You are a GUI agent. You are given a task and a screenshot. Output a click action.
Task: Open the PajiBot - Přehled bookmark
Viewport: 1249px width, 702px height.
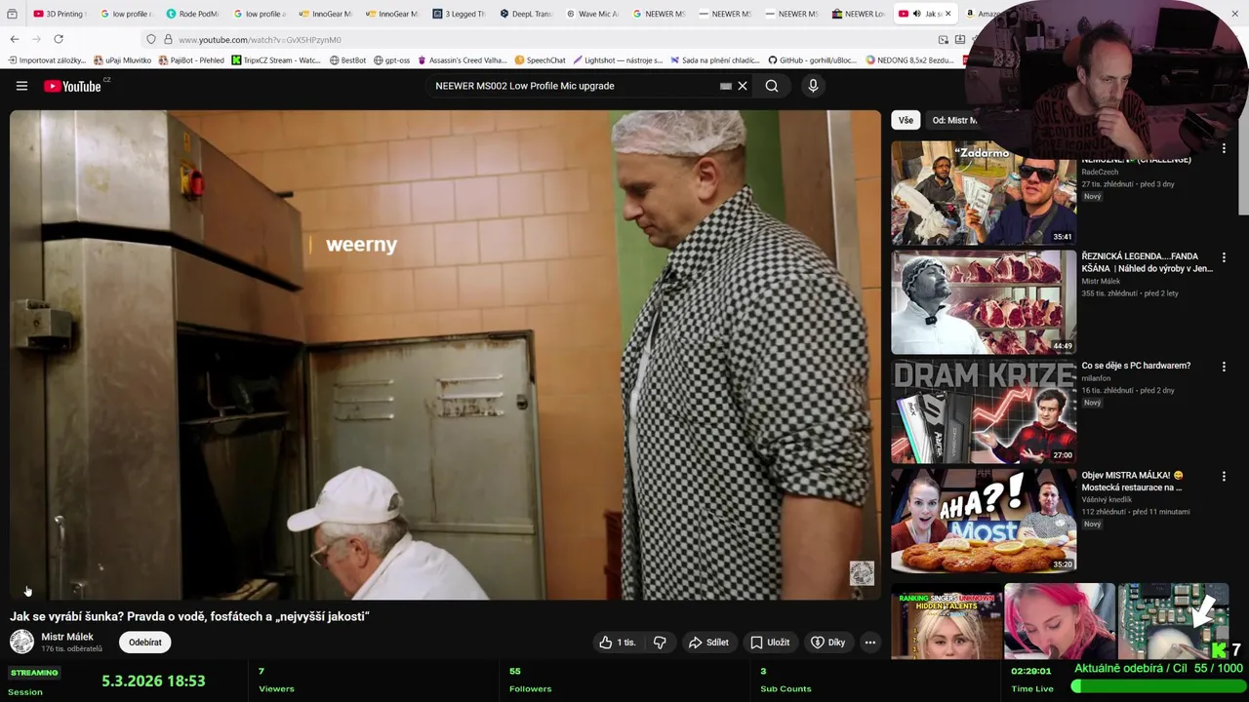point(191,60)
